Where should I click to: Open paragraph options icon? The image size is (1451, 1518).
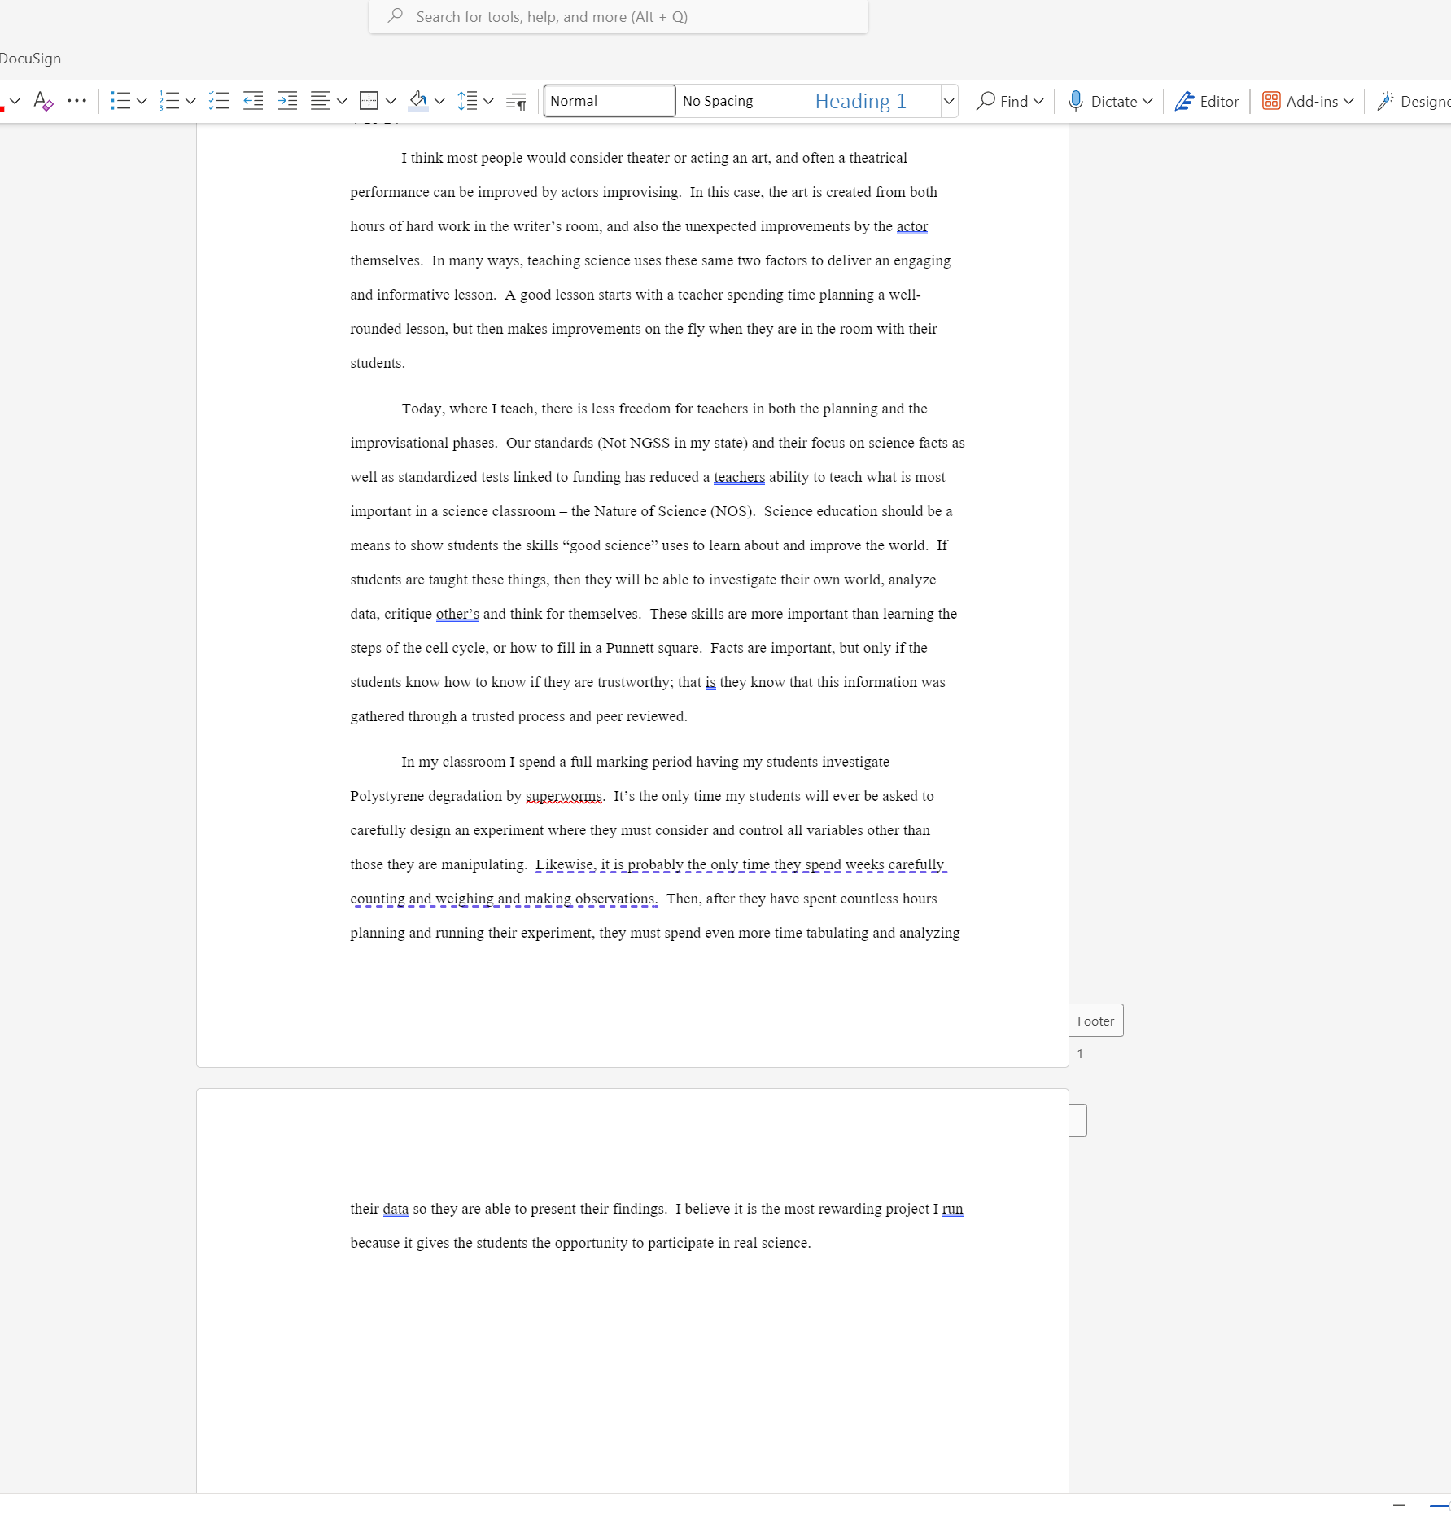(x=516, y=101)
